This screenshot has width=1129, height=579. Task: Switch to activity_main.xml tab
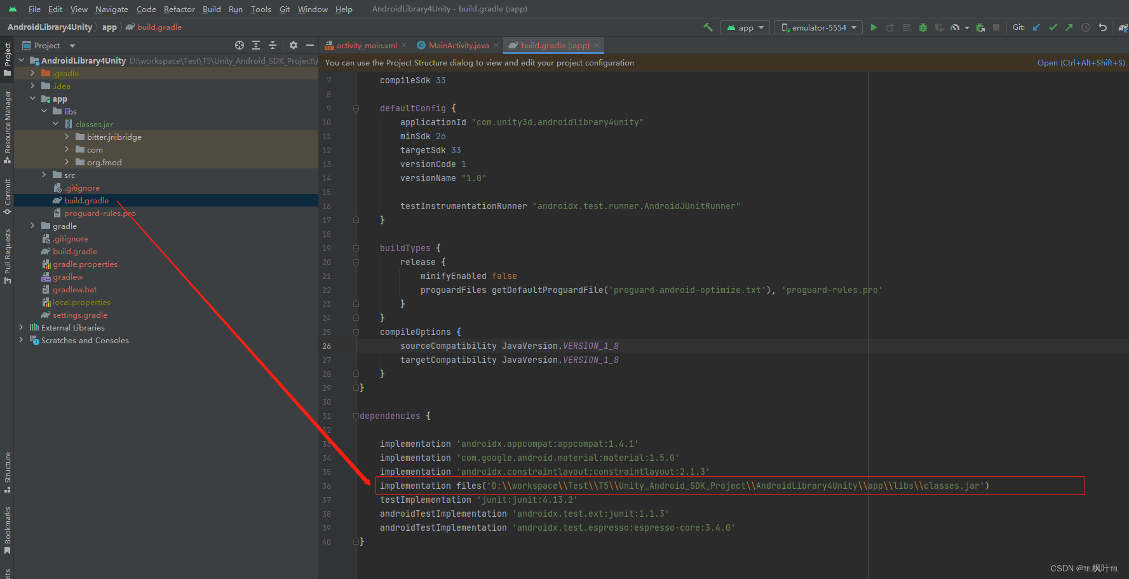(x=367, y=45)
